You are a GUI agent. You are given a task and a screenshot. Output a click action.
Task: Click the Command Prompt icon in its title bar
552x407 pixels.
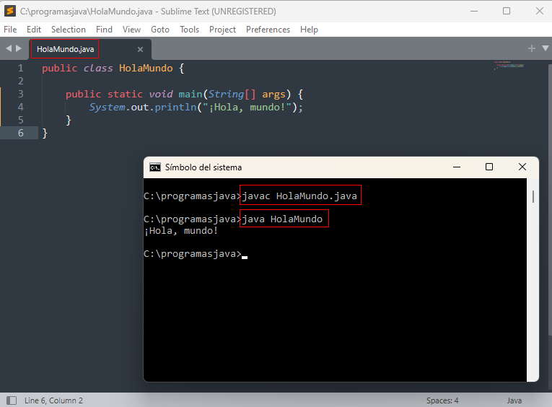pyautogui.click(x=155, y=167)
